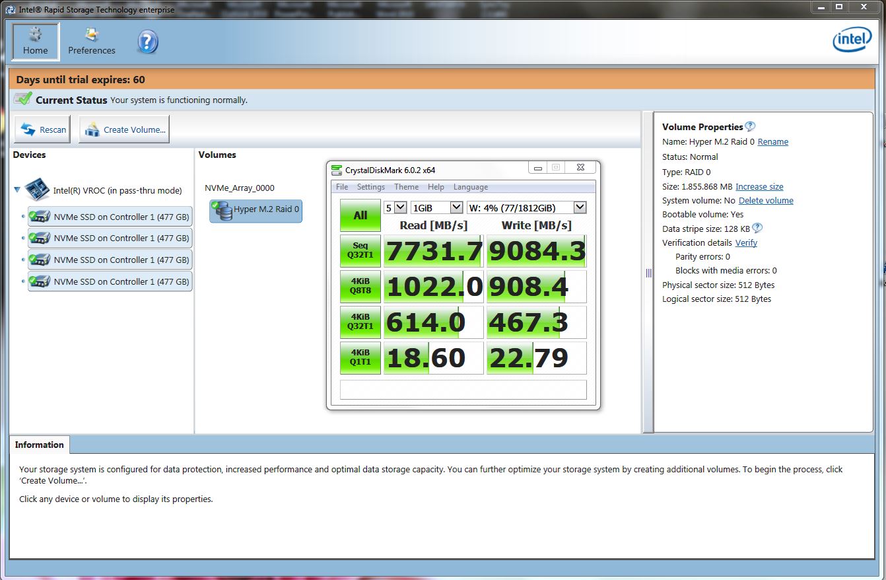Click the NVMe_Array_0000 label
Screen dimensions: 886x580
(240, 188)
